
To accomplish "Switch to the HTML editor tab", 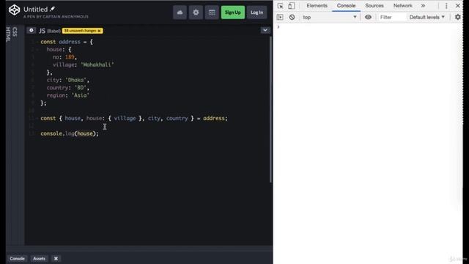I will 8,34.
